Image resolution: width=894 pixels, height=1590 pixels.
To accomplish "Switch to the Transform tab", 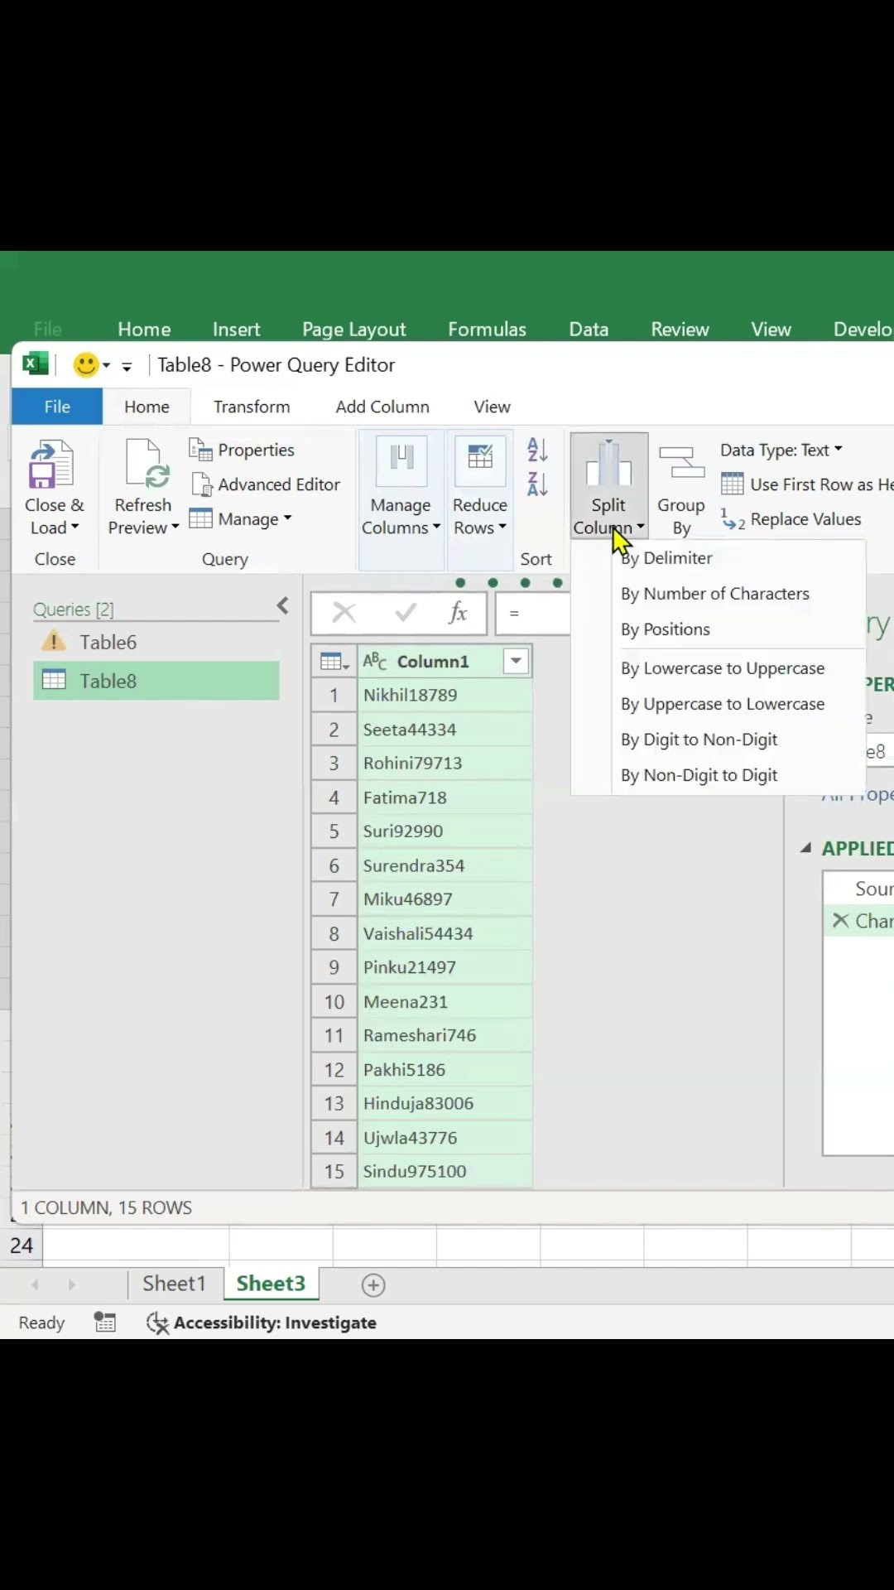I will [252, 407].
